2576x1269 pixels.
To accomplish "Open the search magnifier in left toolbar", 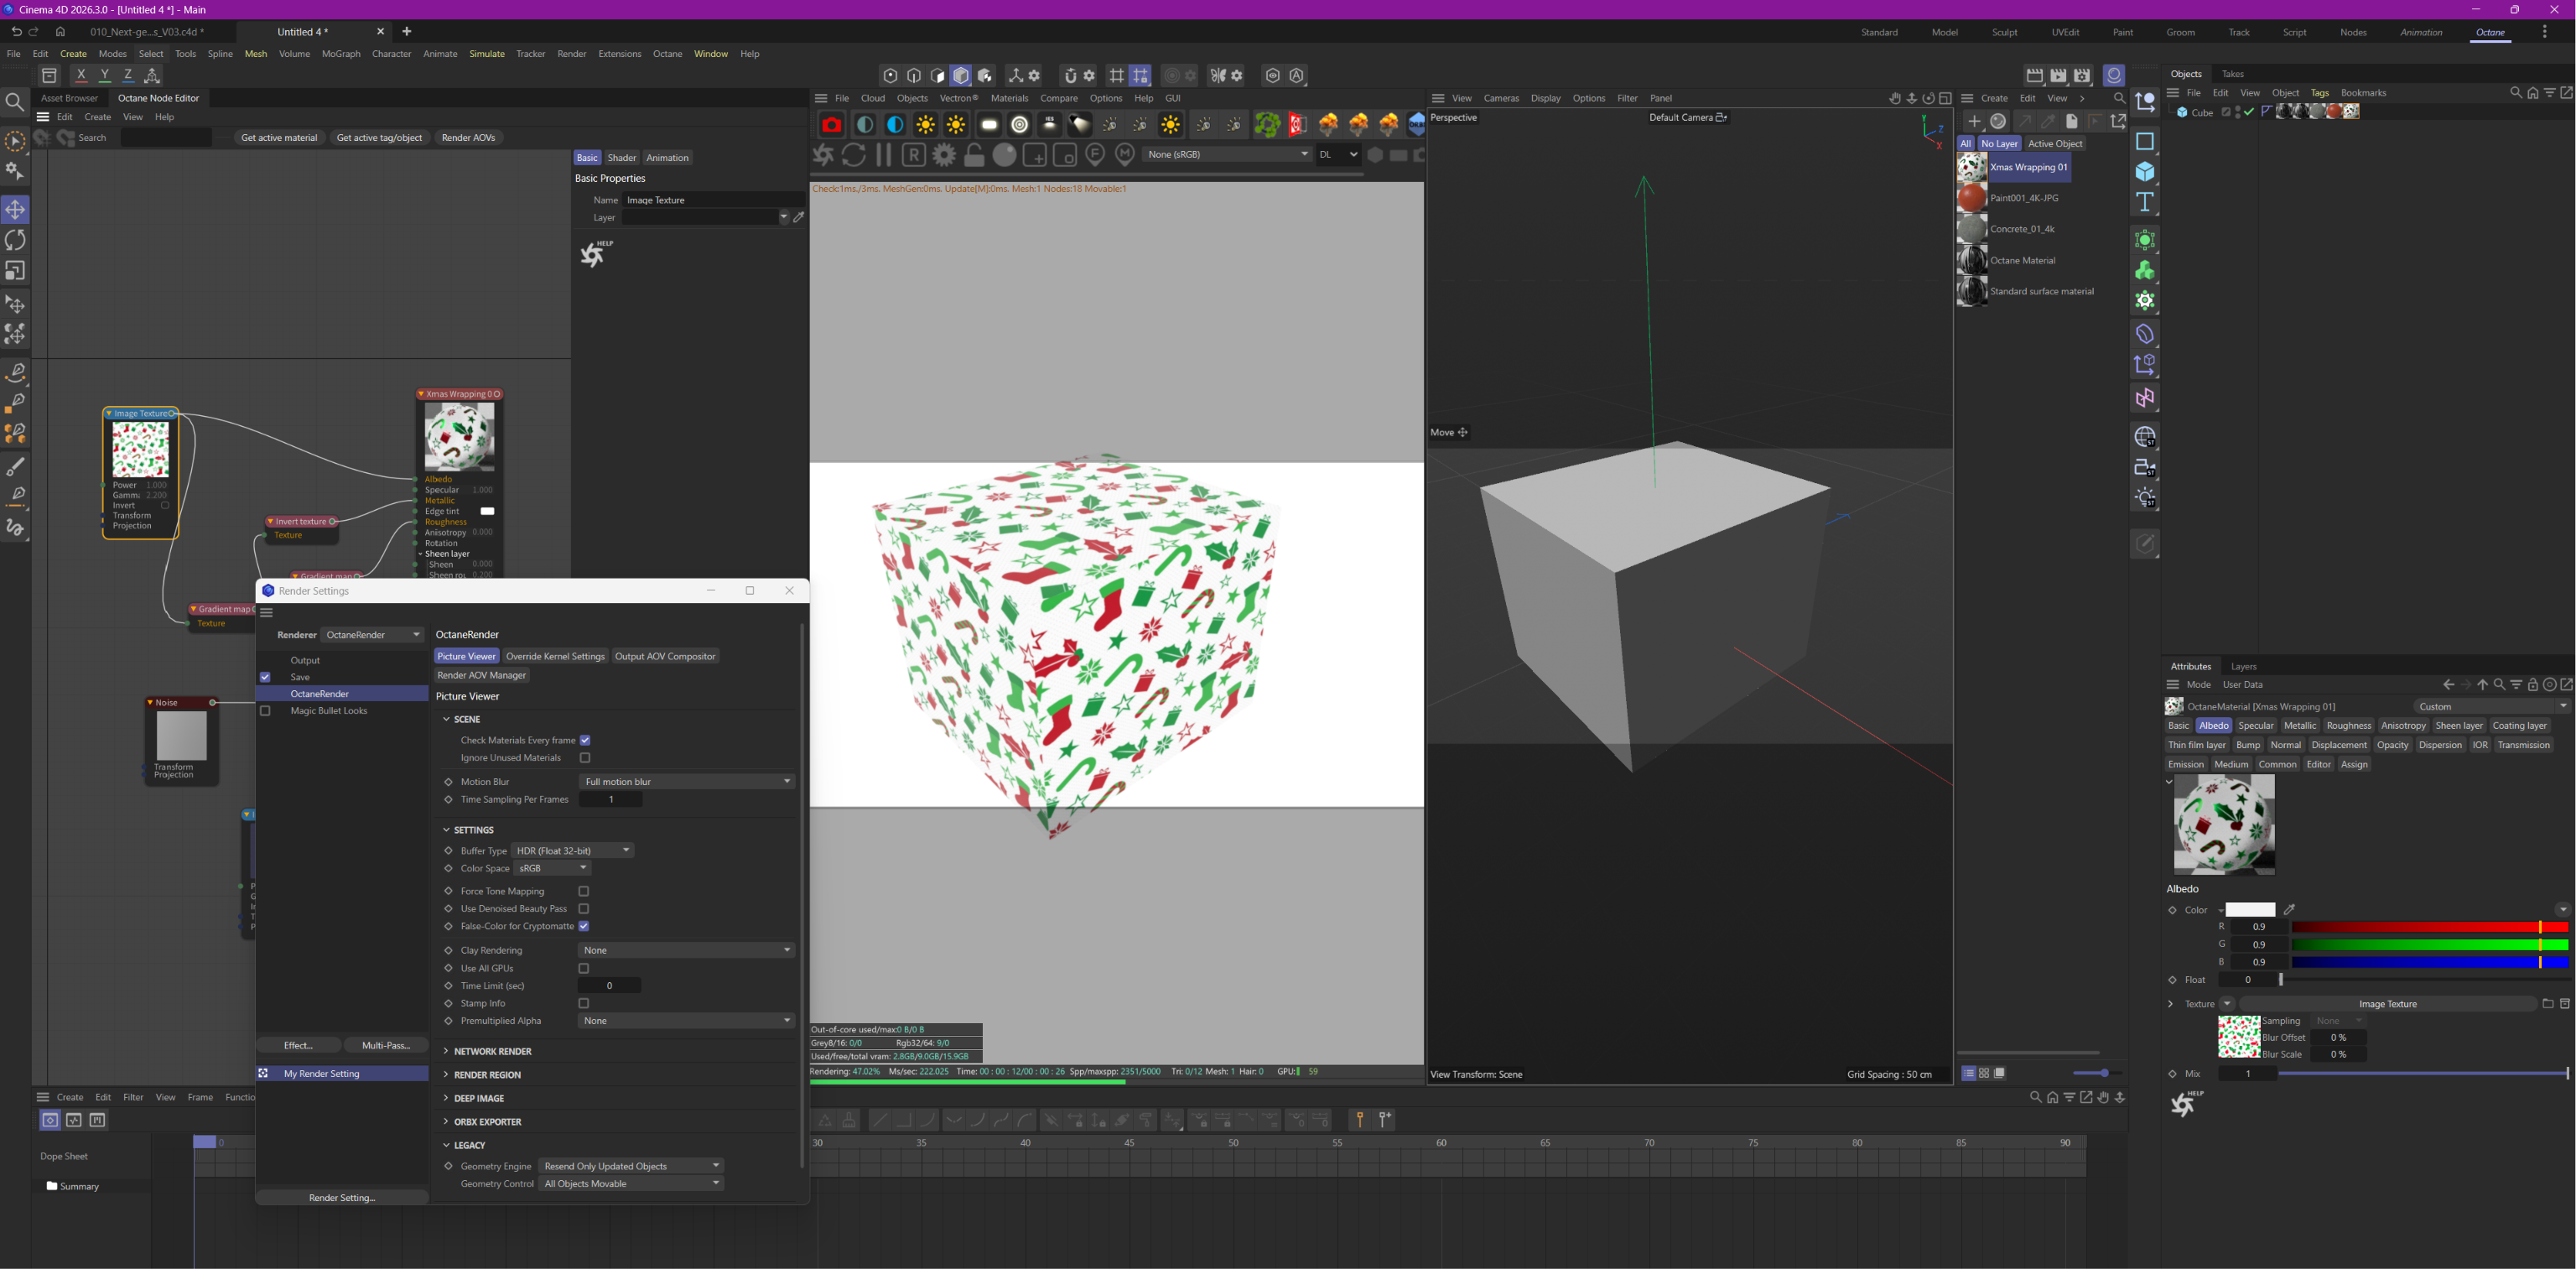I will tap(15, 102).
